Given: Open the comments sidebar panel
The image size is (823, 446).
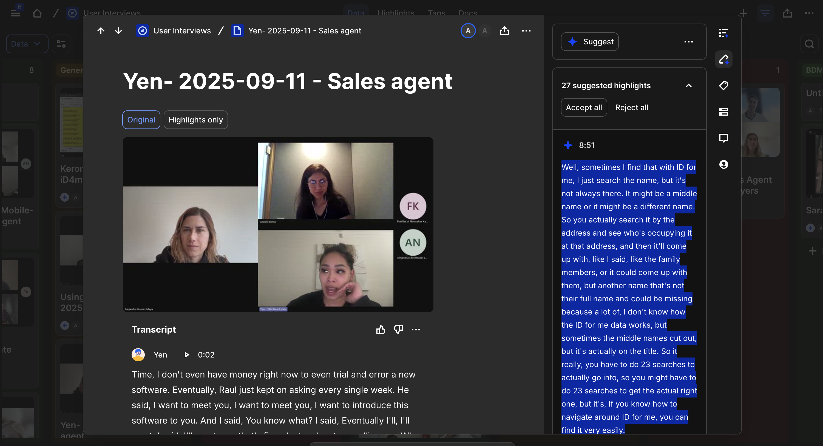Looking at the screenshot, I should pyautogui.click(x=724, y=138).
